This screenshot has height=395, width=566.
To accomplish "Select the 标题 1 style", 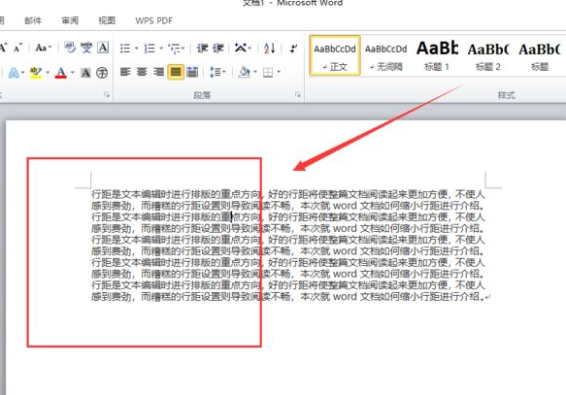I will point(437,55).
